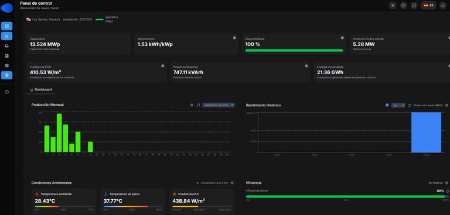Open the Eficiencia panel gear icon
This screenshot has width=450, height=215.
[x=446, y=183]
